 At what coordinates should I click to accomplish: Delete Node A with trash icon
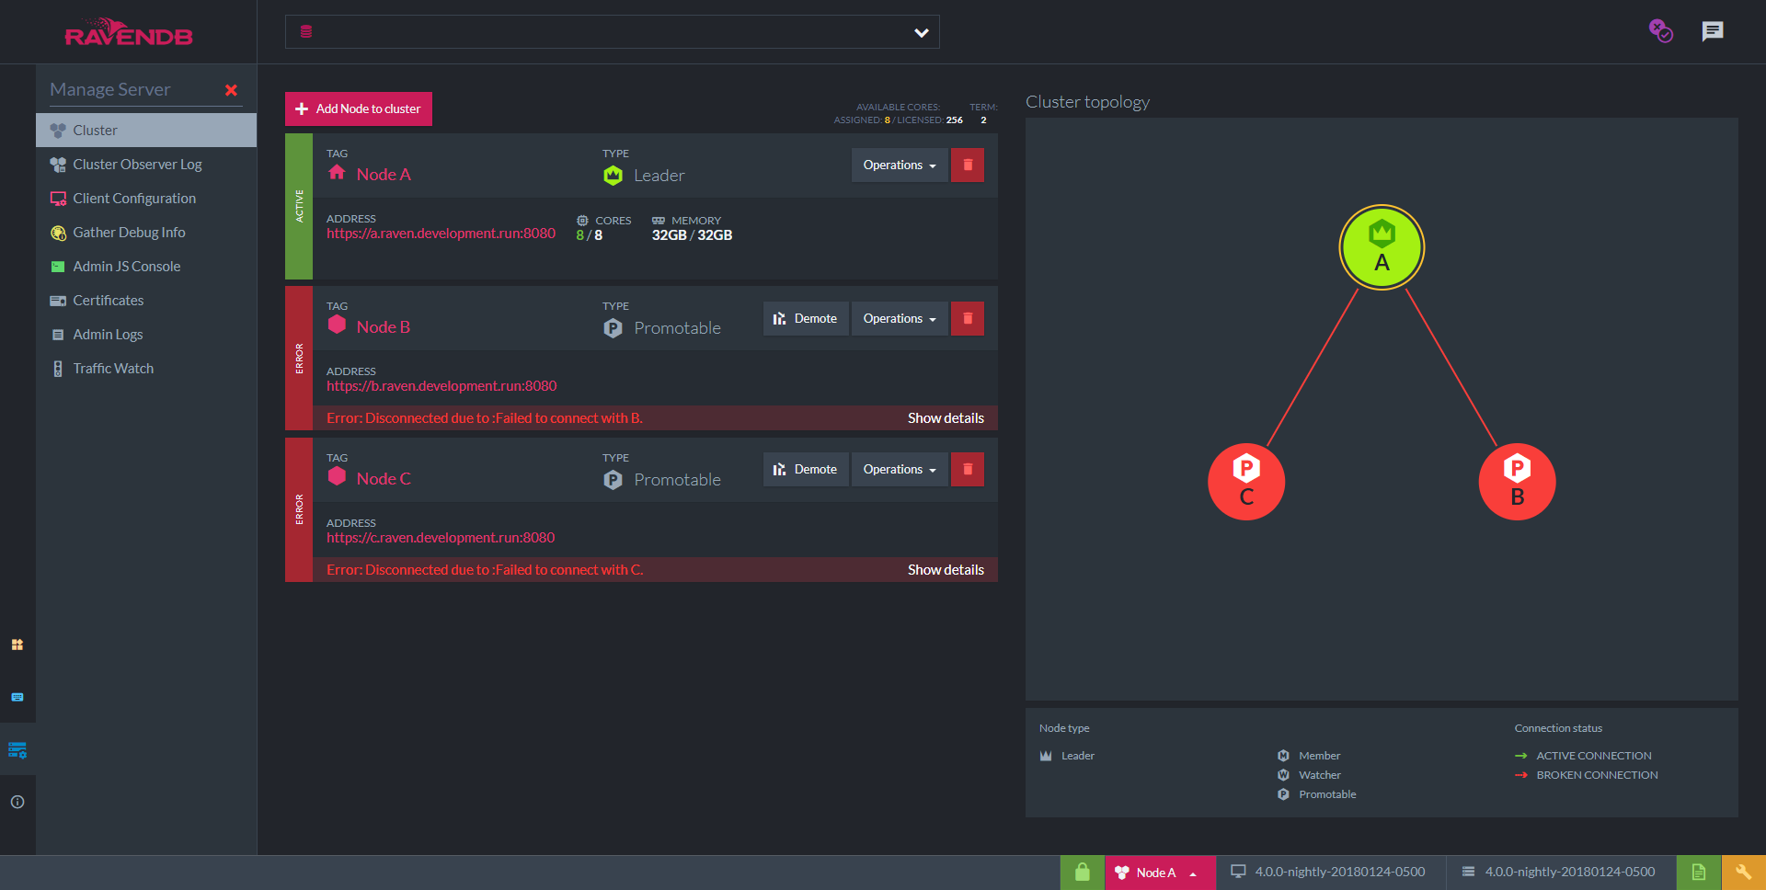point(968,165)
